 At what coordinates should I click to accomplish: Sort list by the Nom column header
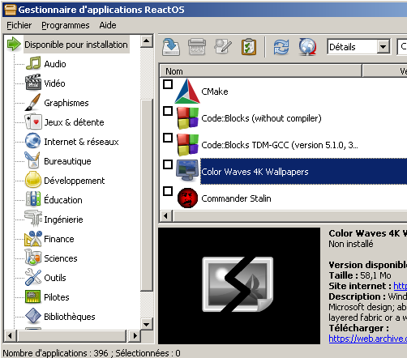point(260,71)
